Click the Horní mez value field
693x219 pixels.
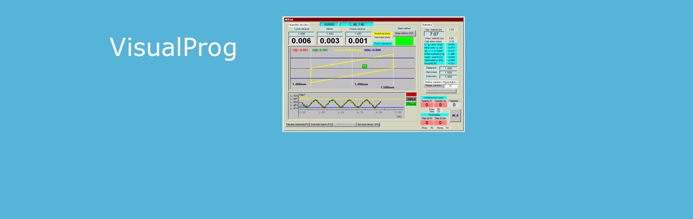pos(448,72)
